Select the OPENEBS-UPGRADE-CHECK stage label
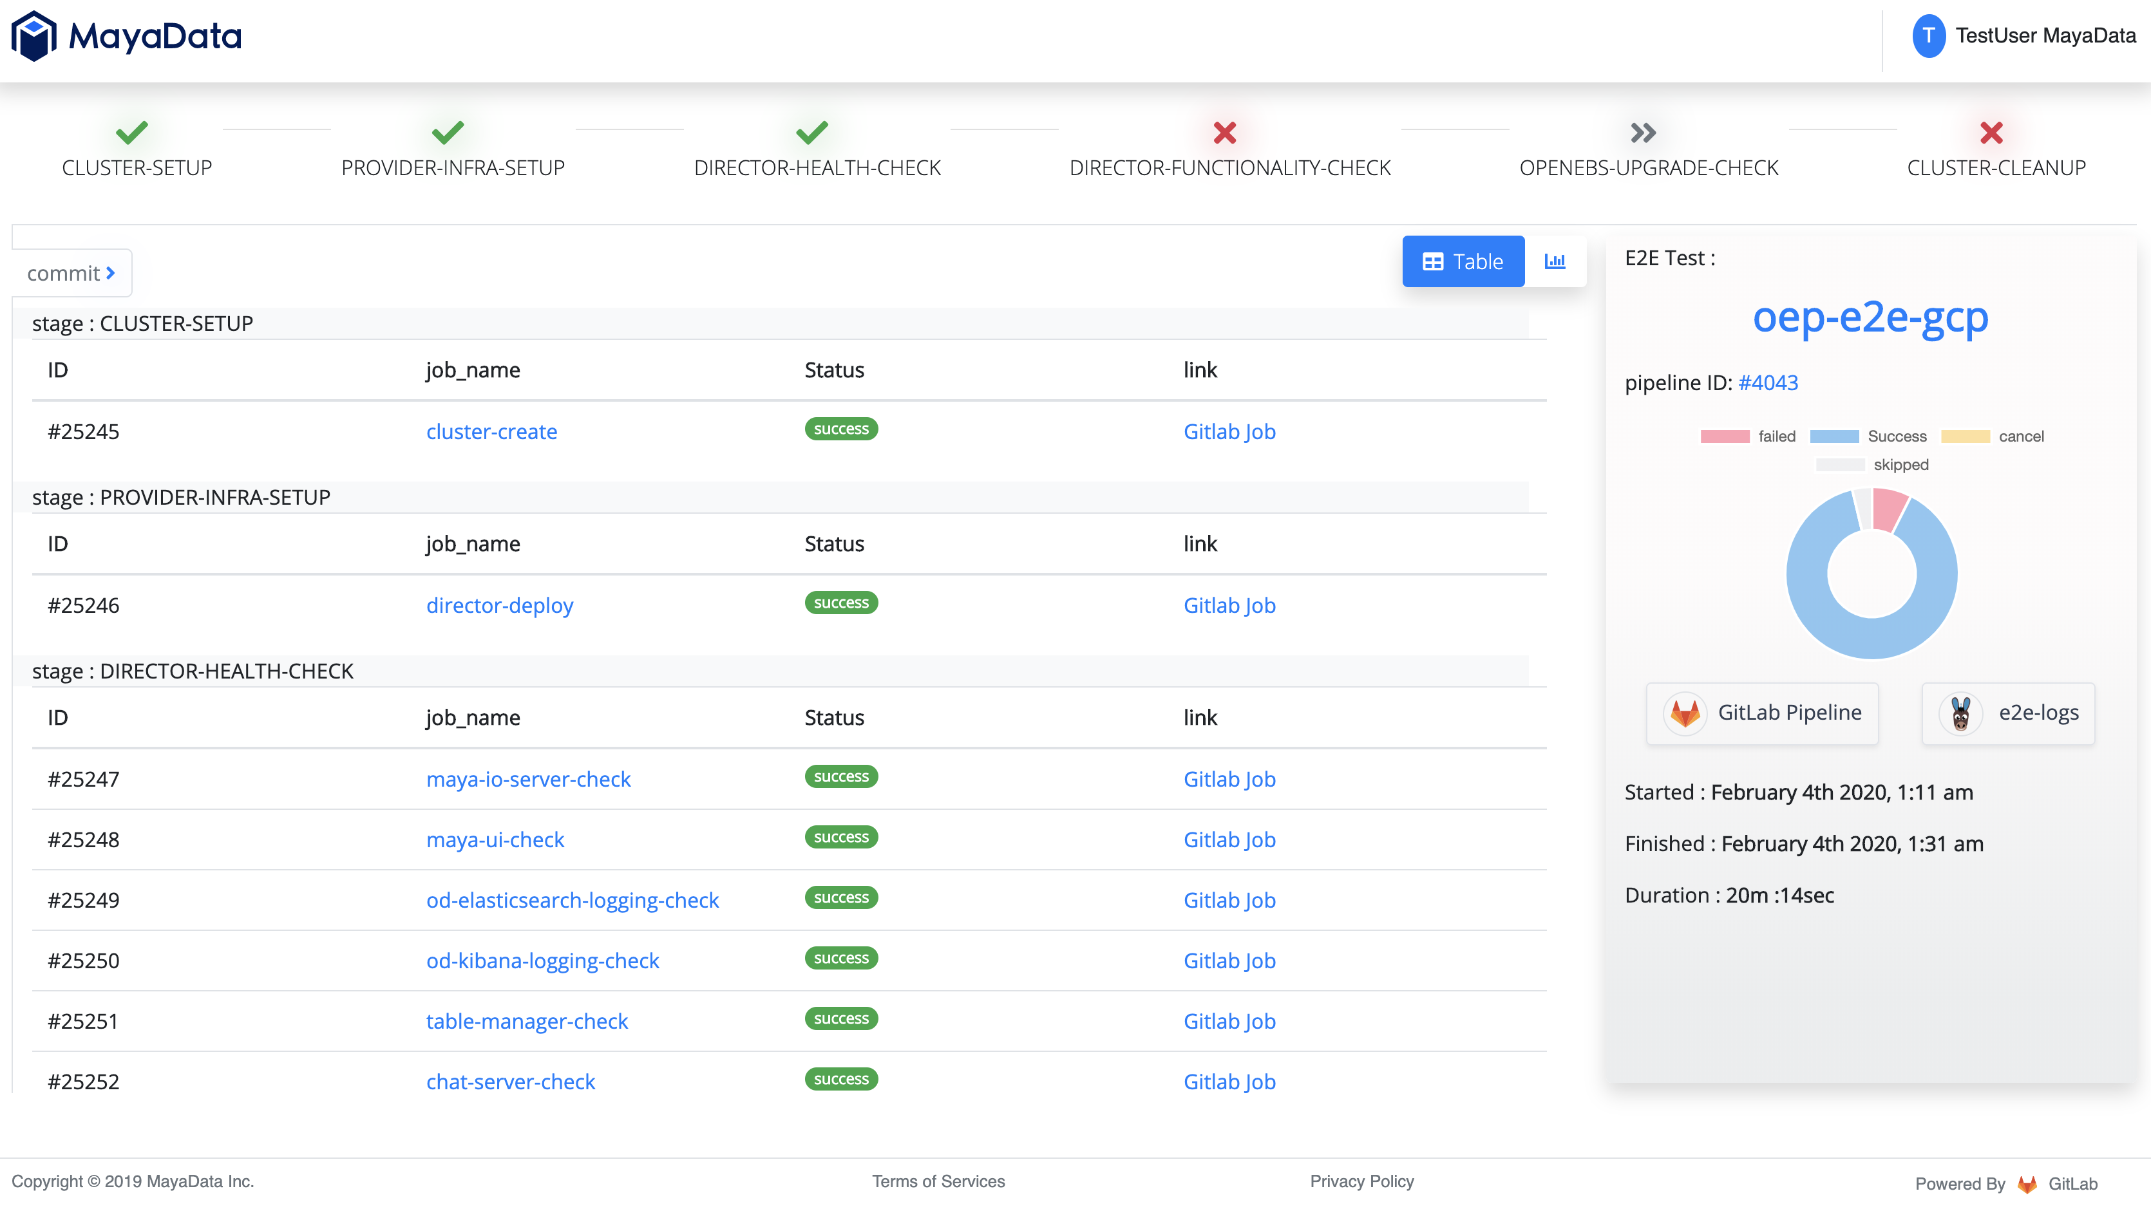Viewport: 2151px width, 1209px height. (1649, 168)
